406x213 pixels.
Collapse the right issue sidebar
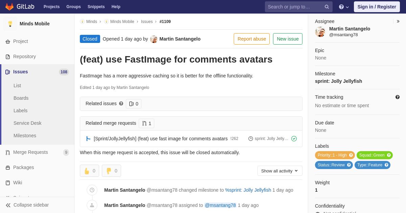click(398, 21)
